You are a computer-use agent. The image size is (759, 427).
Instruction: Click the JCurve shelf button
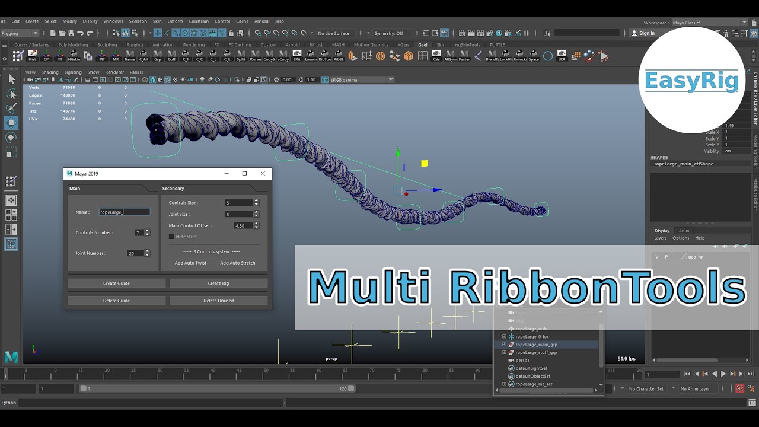pos(255,56)
